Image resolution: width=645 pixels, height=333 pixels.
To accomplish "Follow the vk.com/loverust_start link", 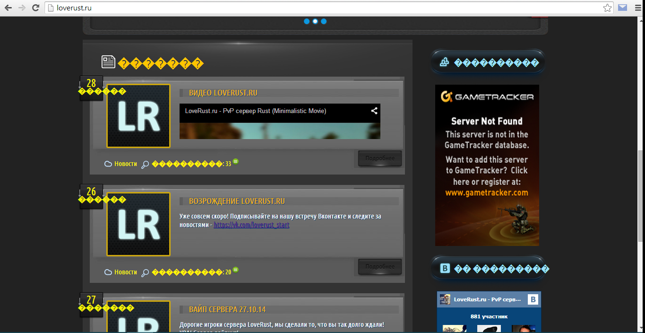I will (x=251, y=225).
